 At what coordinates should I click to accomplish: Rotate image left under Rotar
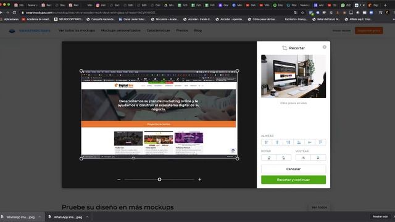click(269, 158)
